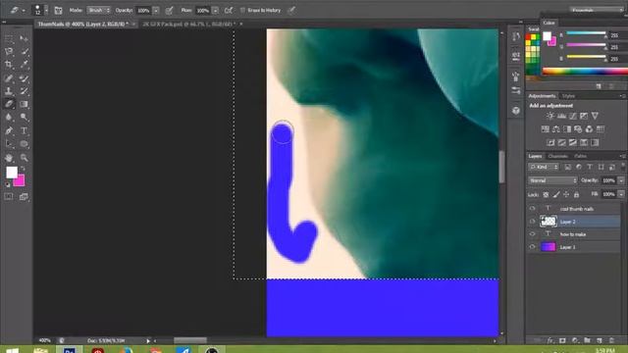Click the color spectrum ramp

coord(585,72)
